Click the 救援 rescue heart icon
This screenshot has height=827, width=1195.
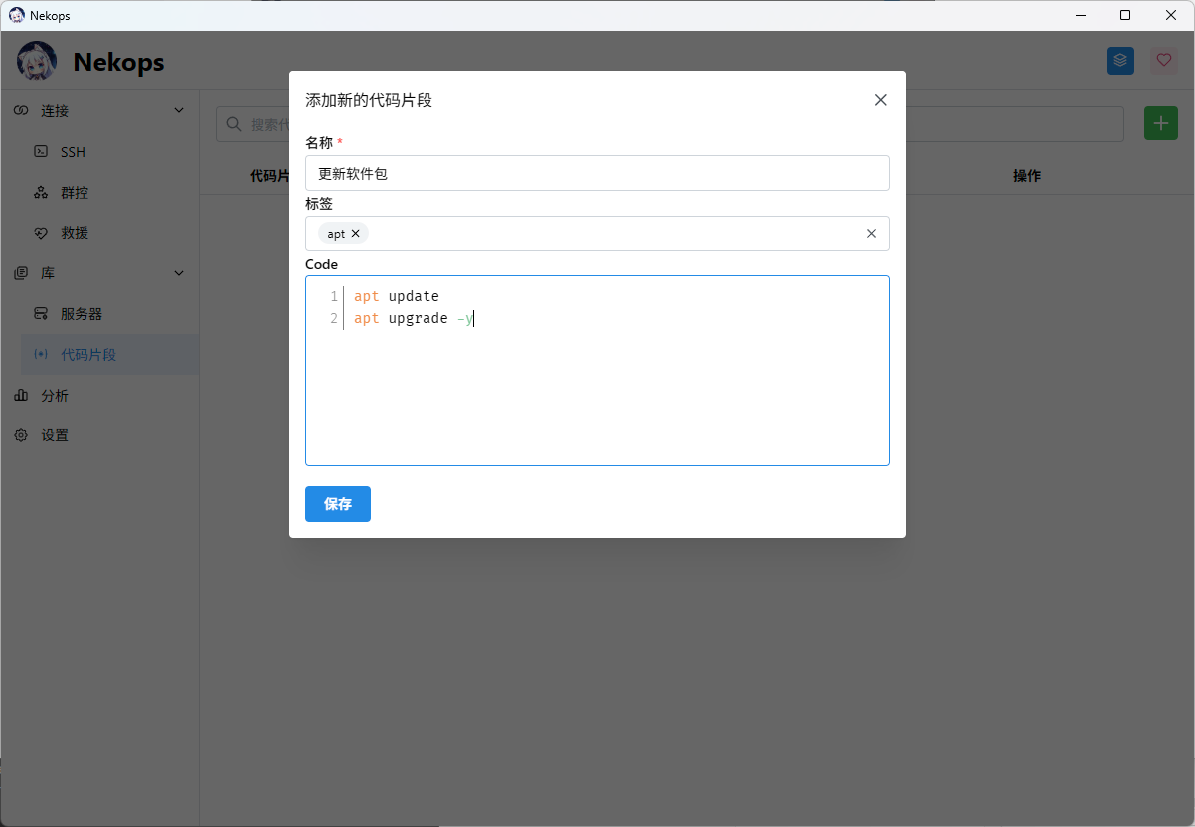coord(41,233)
